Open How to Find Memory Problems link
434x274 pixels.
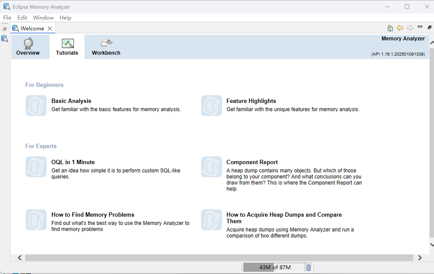(93, 215)
